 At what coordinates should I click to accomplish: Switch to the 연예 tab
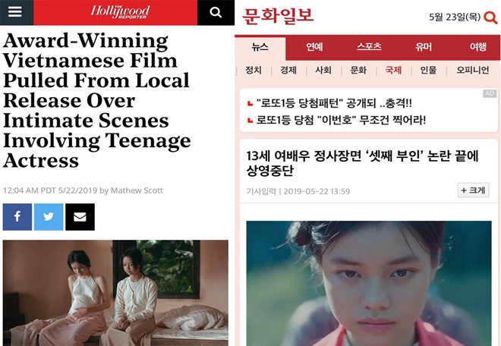click(x=314, y=47)
